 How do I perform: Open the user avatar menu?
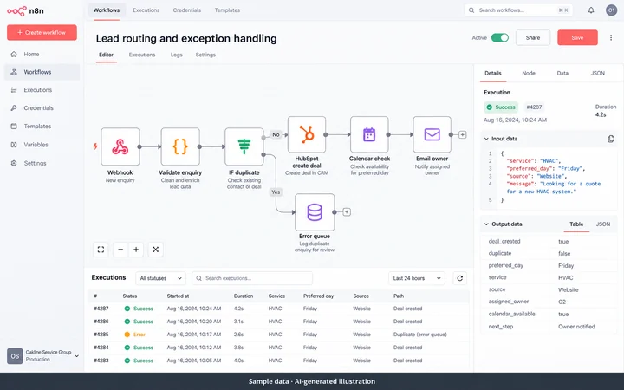[x=611, y=10]
